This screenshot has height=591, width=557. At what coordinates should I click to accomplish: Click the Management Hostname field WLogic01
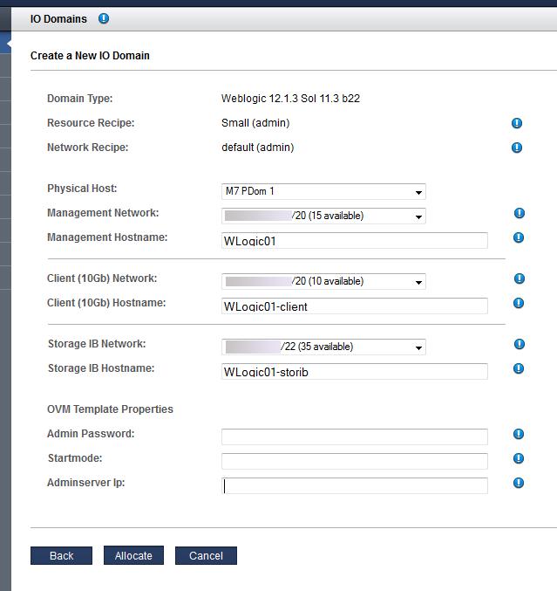coord(355,240)
